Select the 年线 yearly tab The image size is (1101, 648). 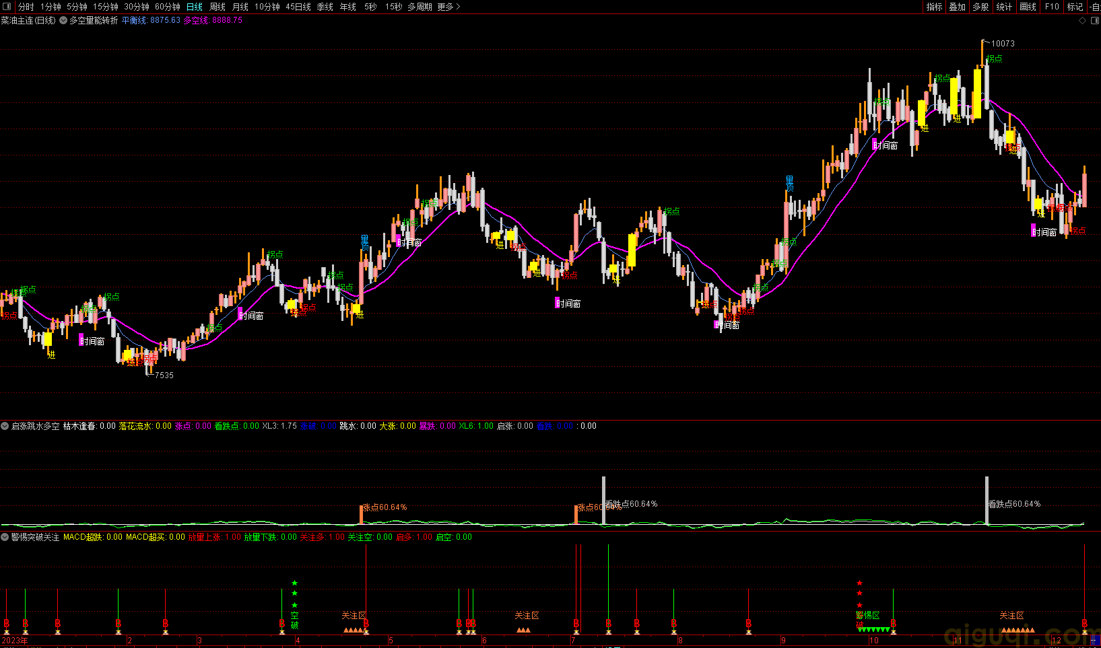coord(348,7)
